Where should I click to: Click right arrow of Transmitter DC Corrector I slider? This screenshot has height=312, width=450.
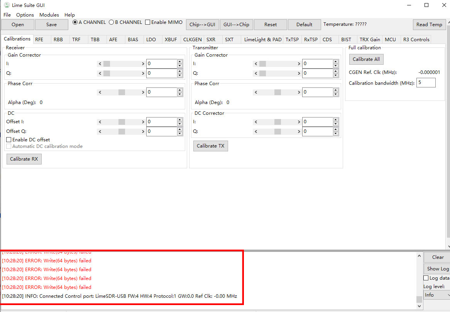click(x=299, y=122)
